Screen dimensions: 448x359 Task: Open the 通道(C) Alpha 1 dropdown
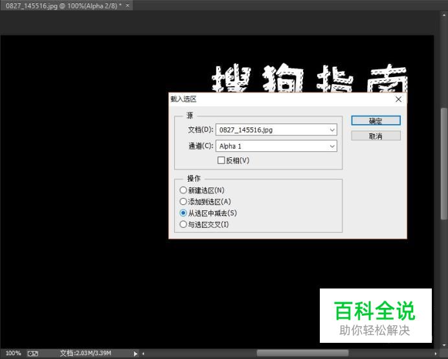coord(276,146)
